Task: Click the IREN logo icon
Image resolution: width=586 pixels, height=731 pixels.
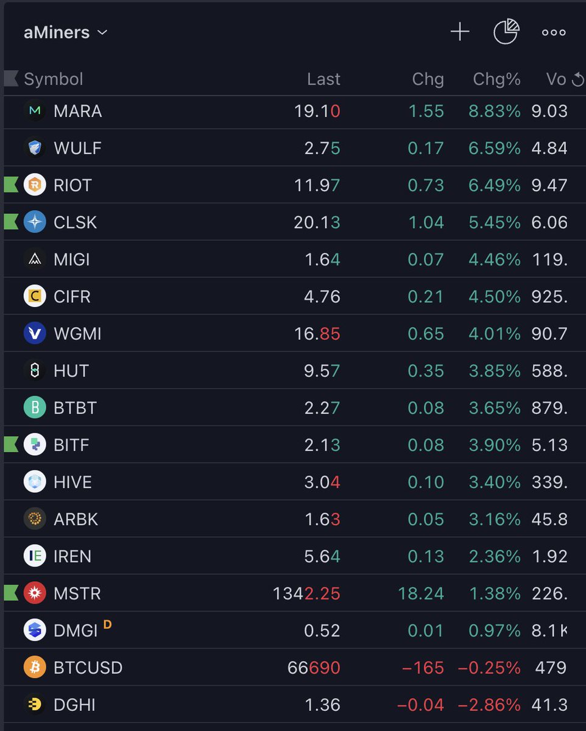Action: pyautogui.click(x=35, y=556)
